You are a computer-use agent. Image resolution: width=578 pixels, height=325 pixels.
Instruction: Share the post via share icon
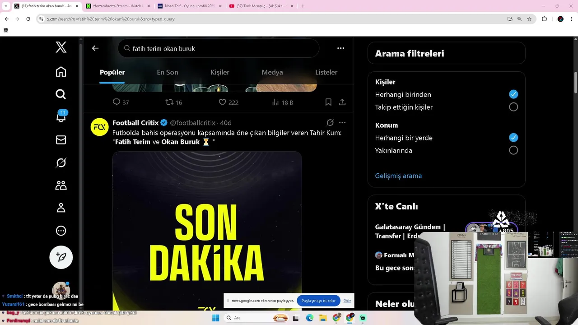pyautogui.click(x=342, y=102)
